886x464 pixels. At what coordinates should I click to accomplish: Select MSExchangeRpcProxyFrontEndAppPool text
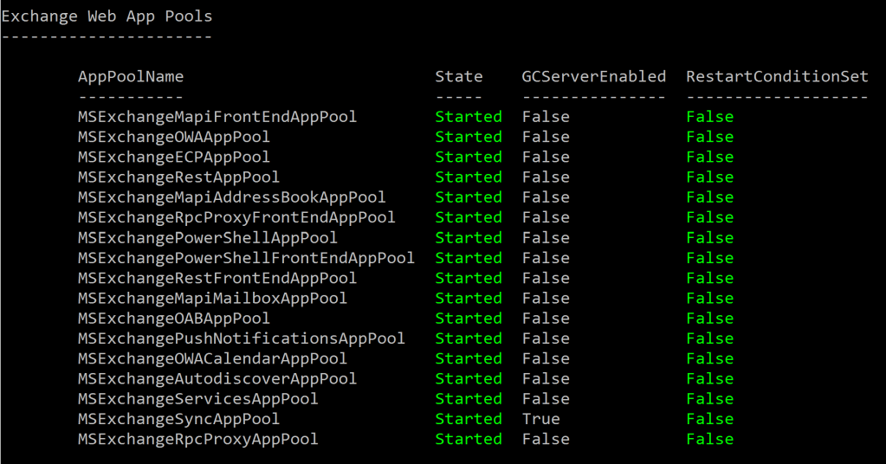tap(236, 217)
